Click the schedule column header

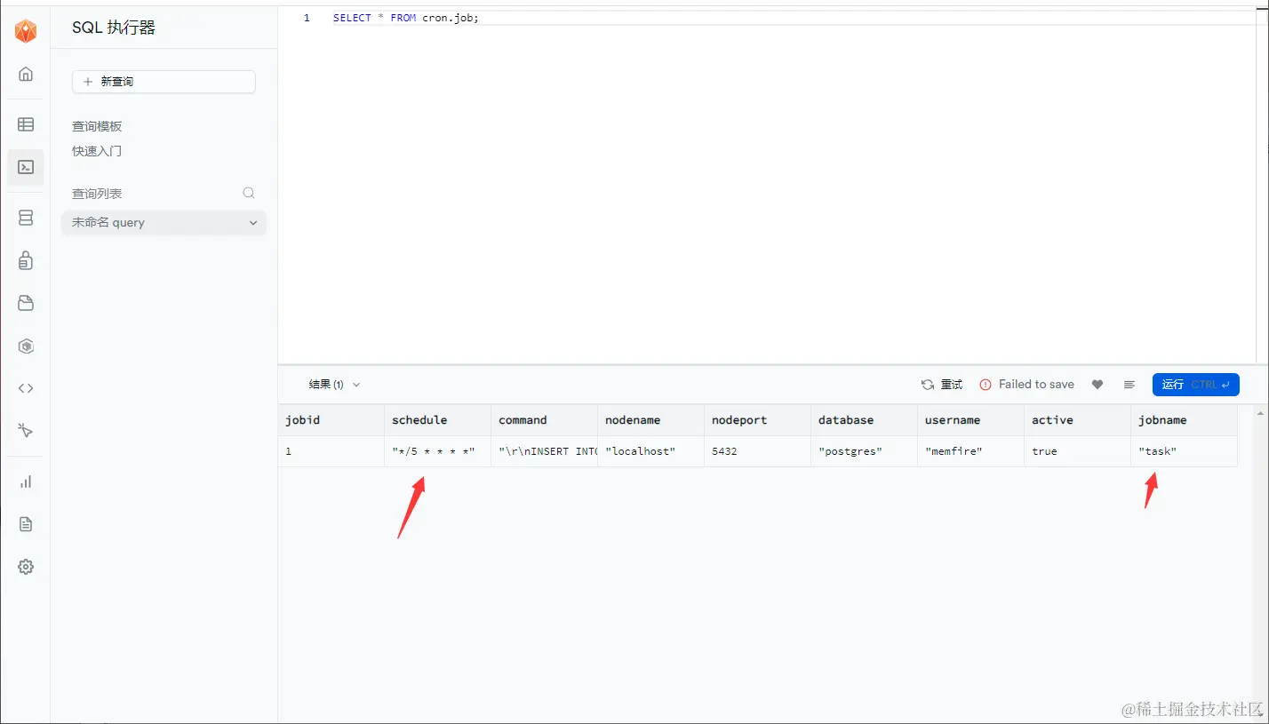click(x=437, y=420)
